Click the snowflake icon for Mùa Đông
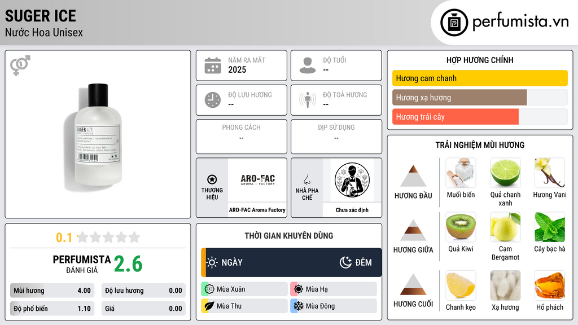This screenshot has width=578, height=325. 299,306
